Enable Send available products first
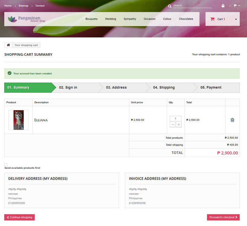 [x=5, y=164]
